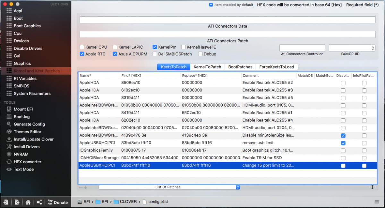Click the move handle icon below the patches table
The height and width of the screenshot is (208, 385).
point(372,187)
